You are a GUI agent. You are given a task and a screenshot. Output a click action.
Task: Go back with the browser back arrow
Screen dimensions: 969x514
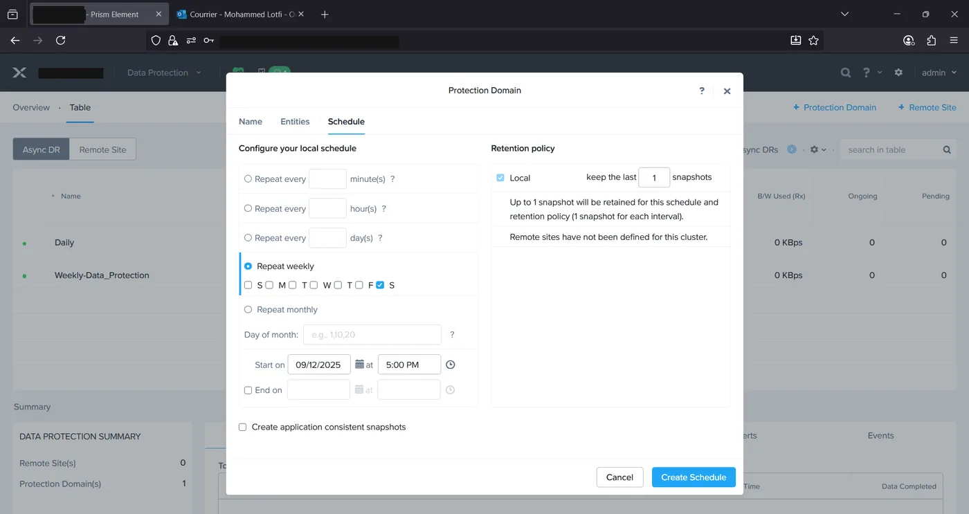pos(15,41)
